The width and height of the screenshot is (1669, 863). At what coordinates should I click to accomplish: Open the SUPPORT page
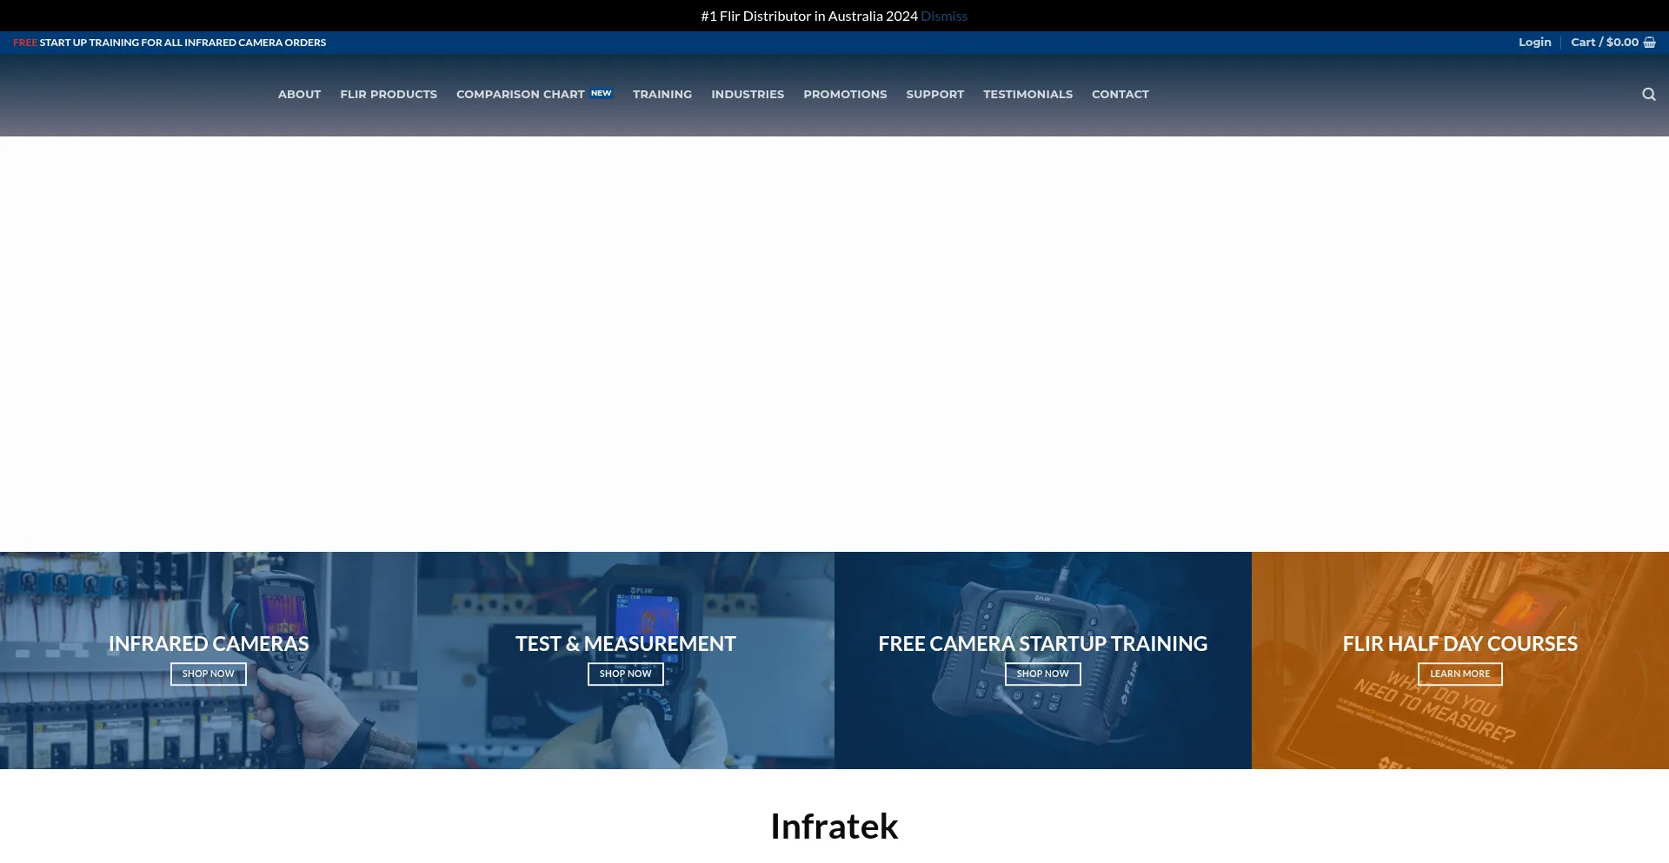click(x=935, y=94)
